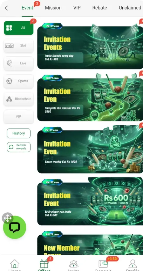The width and height of the screenshot is (143, 271).
Task: Open the History button
Action: [x=19, y=133]
